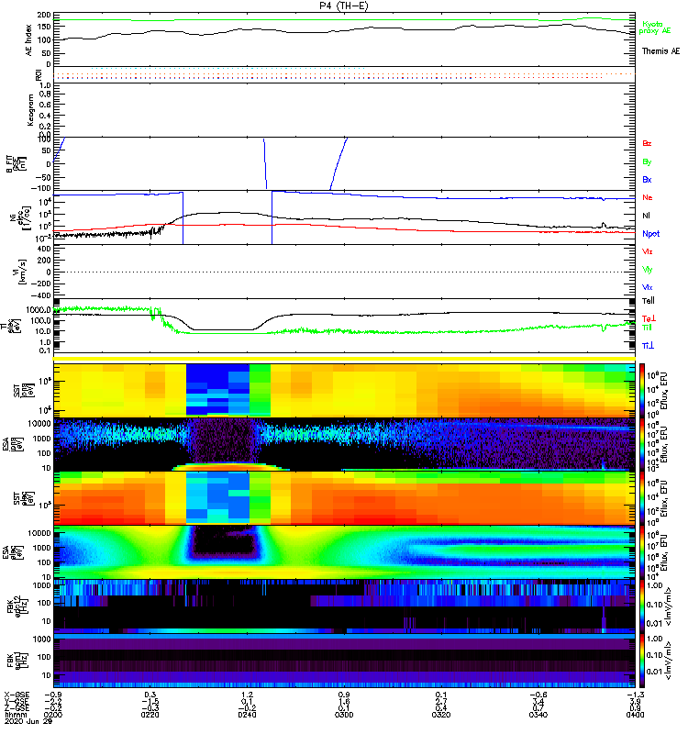Select the date "2020 Jun 29"
The height and width of the screenshot is (734, 688).
pos(28,721)
